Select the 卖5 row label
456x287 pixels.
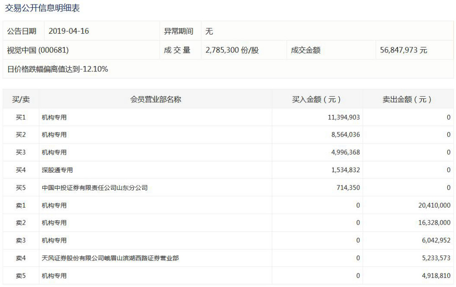click(21, 276)
